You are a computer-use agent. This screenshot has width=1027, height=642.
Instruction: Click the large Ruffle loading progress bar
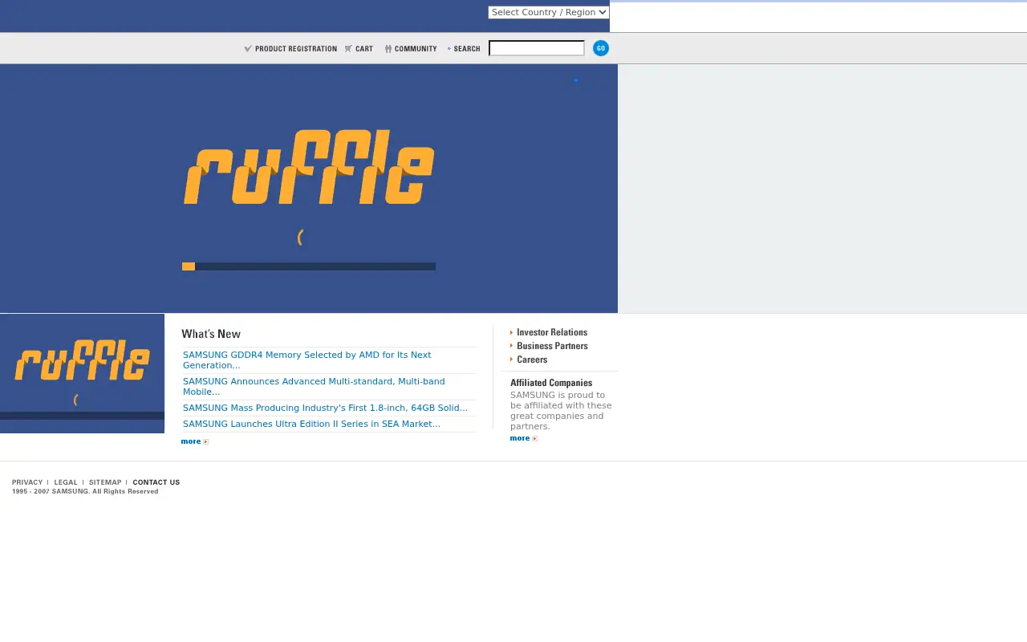click(309, 266)
